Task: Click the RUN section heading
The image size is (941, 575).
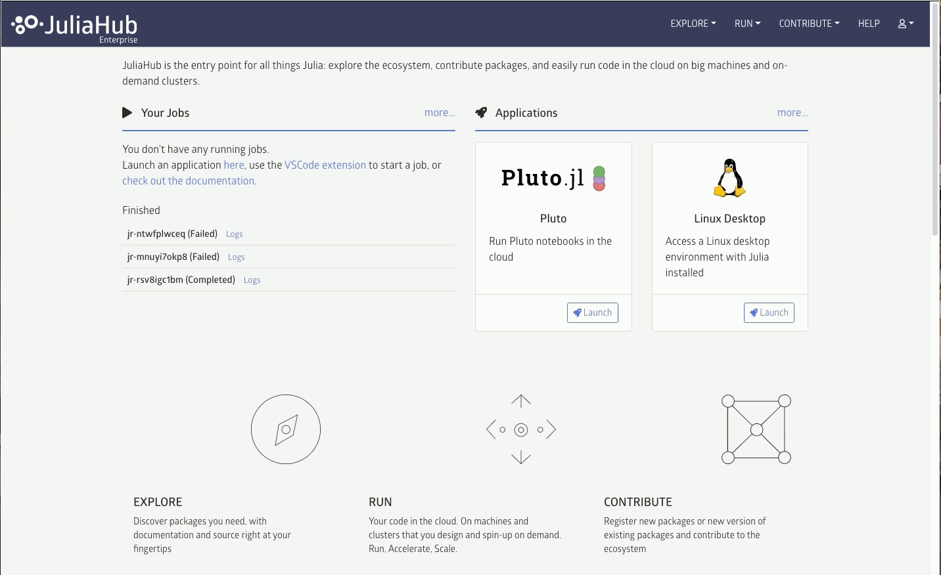Action: click(380, 502)
